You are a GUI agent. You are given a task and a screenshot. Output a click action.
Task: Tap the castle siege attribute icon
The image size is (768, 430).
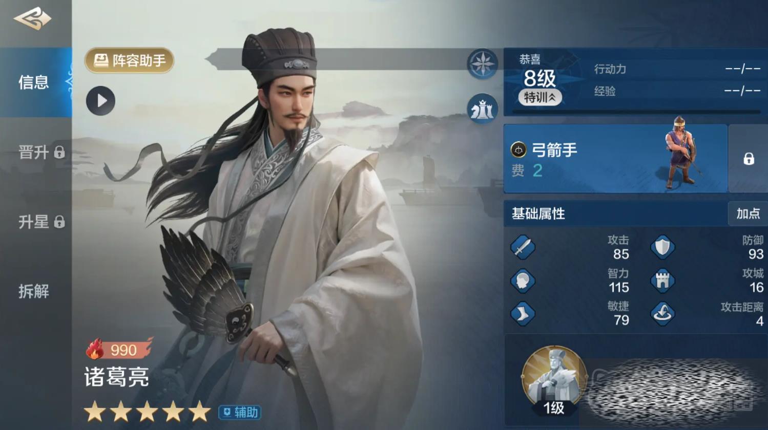[x=662, y=281]
